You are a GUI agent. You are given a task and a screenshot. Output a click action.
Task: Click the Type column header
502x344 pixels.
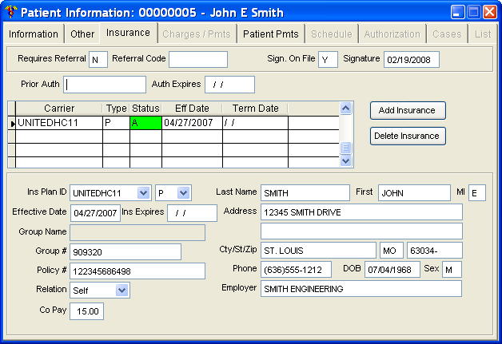coord(116,109)
